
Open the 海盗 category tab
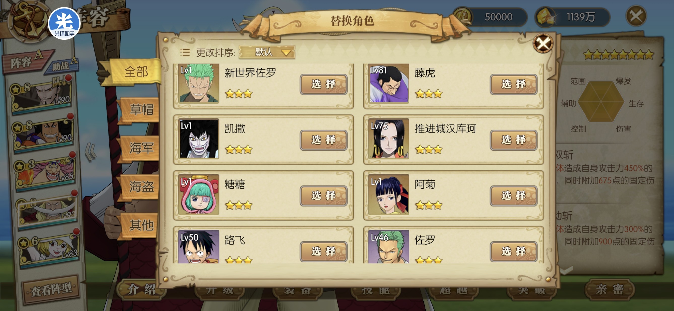[x=141, y=186]
